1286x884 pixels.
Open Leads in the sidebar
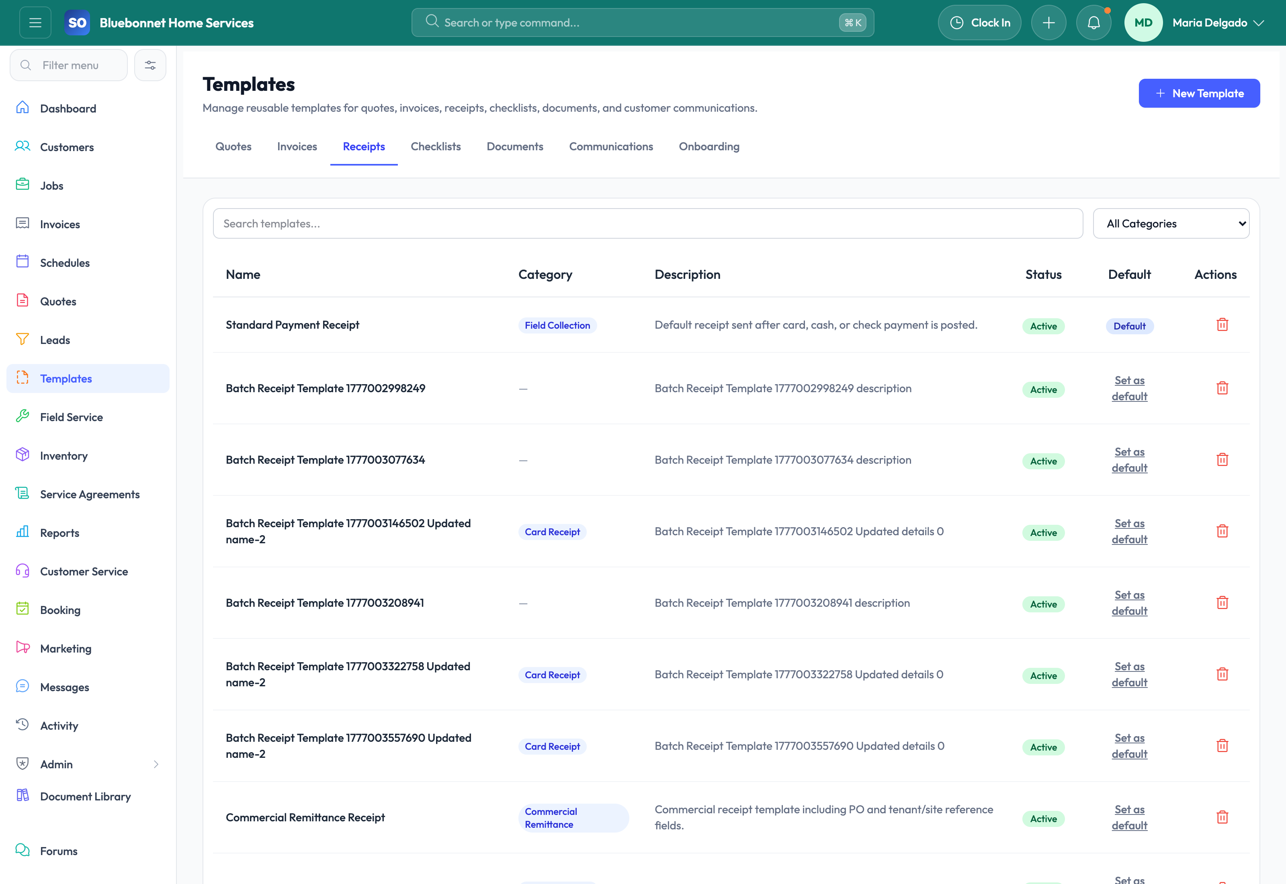pyautogui.click(x=88, y=340)
